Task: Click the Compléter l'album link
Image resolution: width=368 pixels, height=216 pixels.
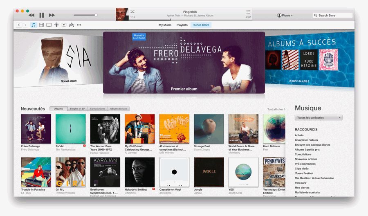Action: (306, 140)
